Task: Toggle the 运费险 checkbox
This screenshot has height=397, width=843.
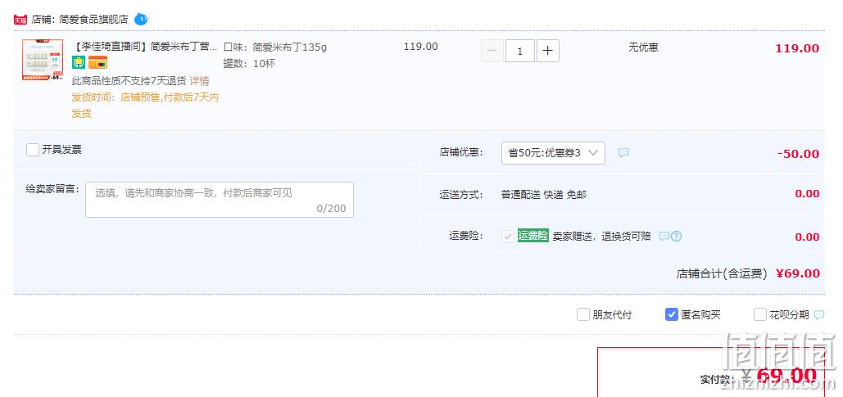Action: point(508,237)
